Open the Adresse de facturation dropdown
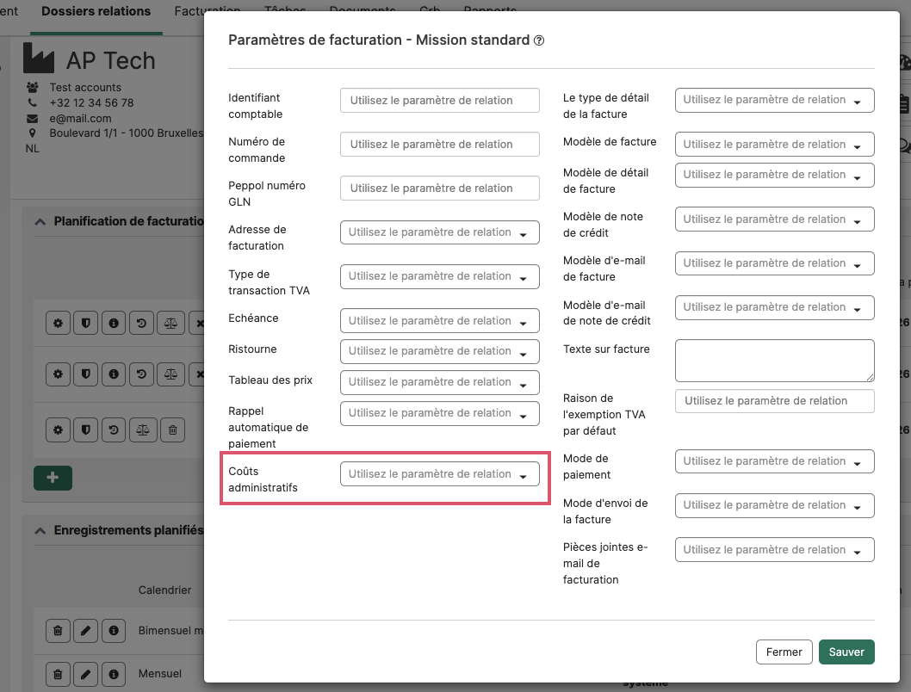Screen dimensions: 911x692 point(440,232)
